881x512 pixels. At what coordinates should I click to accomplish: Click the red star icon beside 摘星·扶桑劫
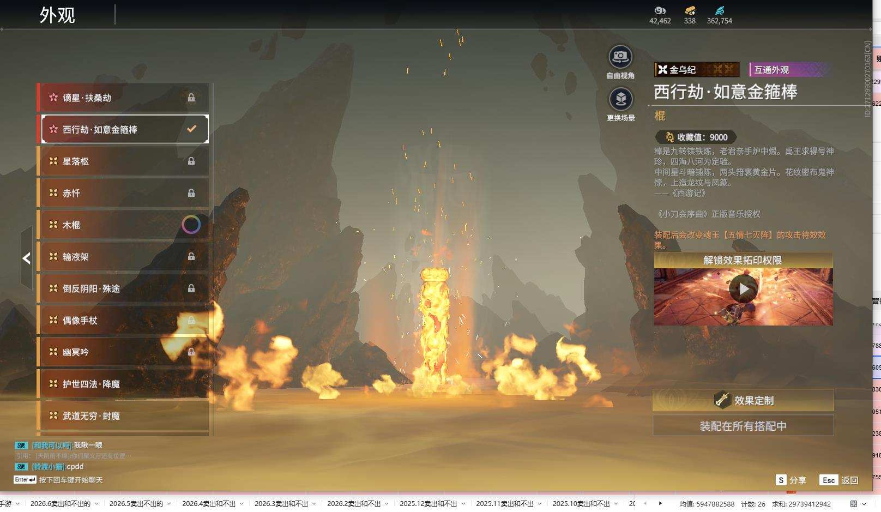coord(53,98)
